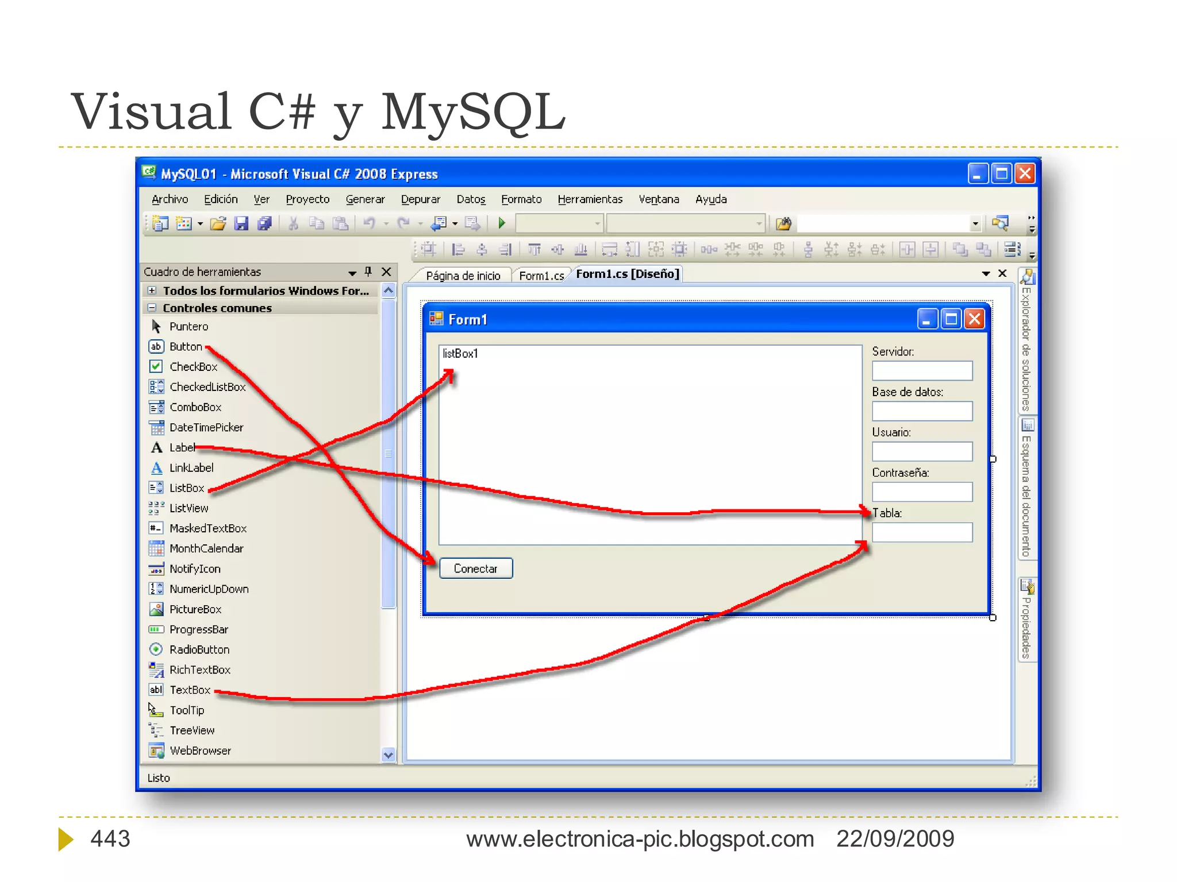Click the Undo arrow icon
This screenshot has width=1177, height=882.
(370, 223)
